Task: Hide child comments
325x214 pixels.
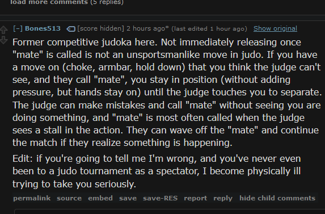Action: pyautogui.click(x=277, y=198)
